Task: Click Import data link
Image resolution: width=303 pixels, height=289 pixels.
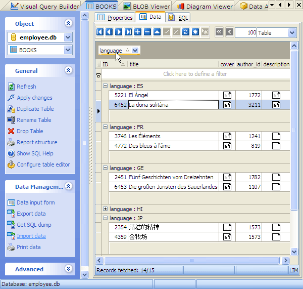Action: (31, 236)
